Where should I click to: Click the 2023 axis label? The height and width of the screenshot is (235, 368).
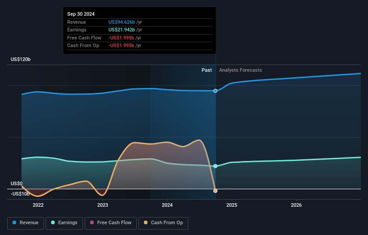click(103, 205)
